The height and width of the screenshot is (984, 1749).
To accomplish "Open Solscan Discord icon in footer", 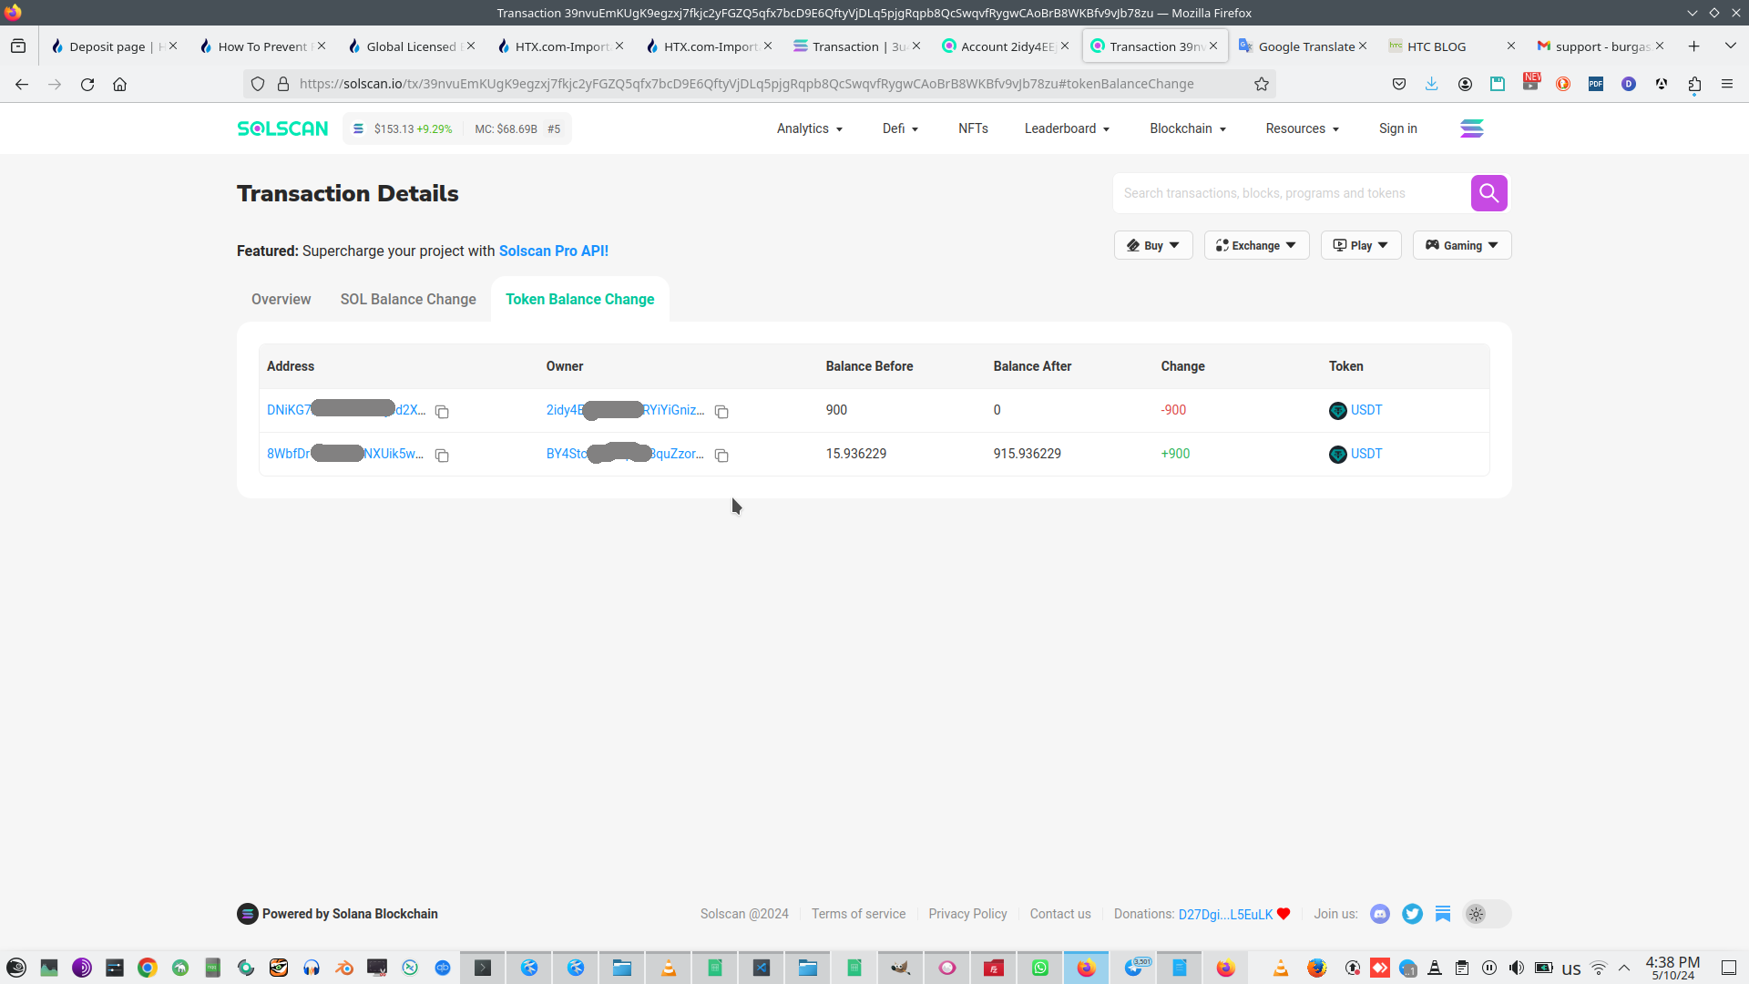I will click(x=1380, y=914).
